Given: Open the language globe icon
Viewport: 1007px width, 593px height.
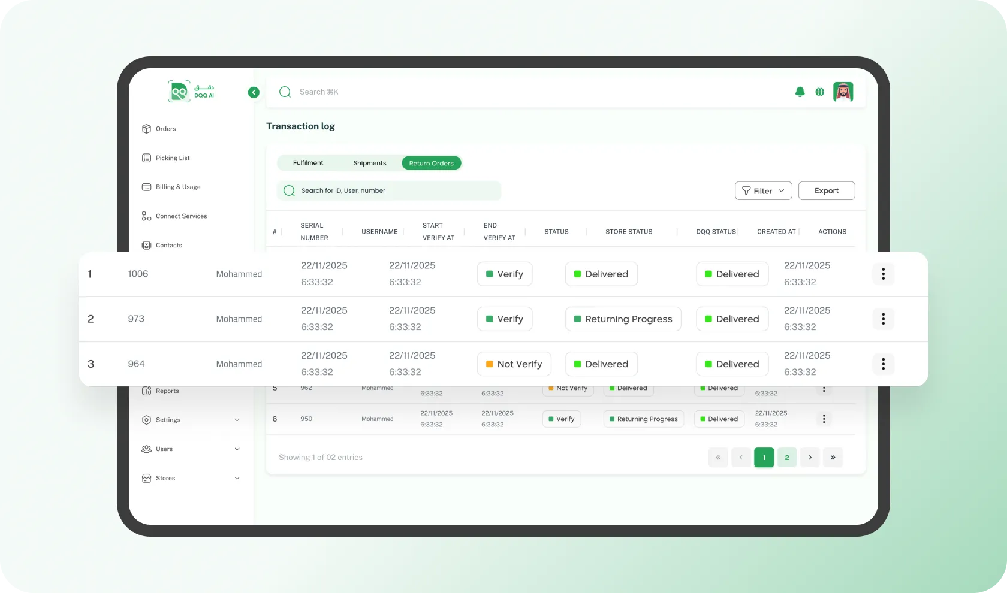Looking at the screenshot, I should [x=819, y=92].
